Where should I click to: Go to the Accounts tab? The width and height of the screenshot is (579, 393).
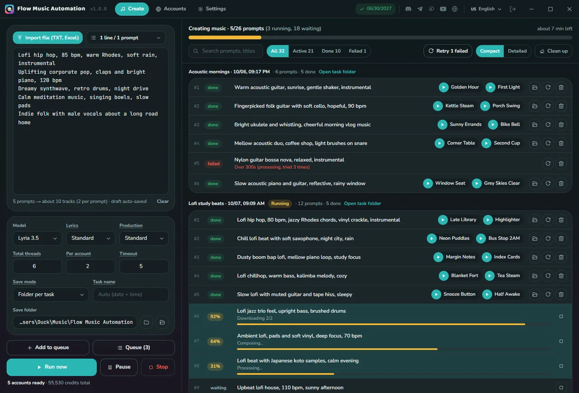(171, 9)
